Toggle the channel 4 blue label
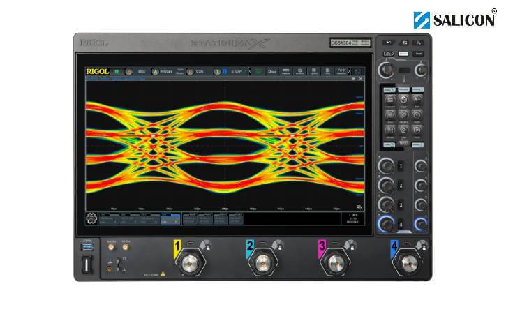The height and width of the screenshot is (314, 506). click(x=394, y=246)
